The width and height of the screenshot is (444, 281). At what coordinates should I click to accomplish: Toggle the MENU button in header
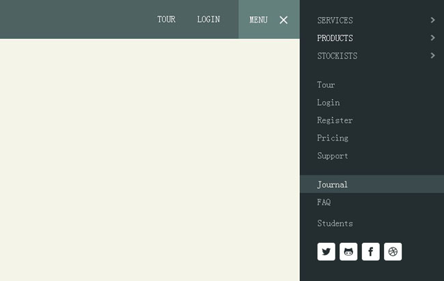[259, 20]
